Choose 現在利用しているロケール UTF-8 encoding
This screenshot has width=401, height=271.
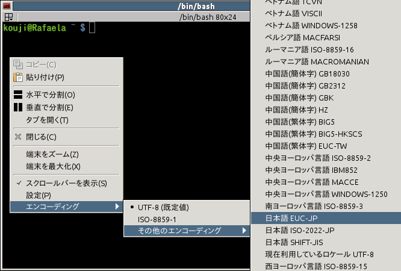326,254
